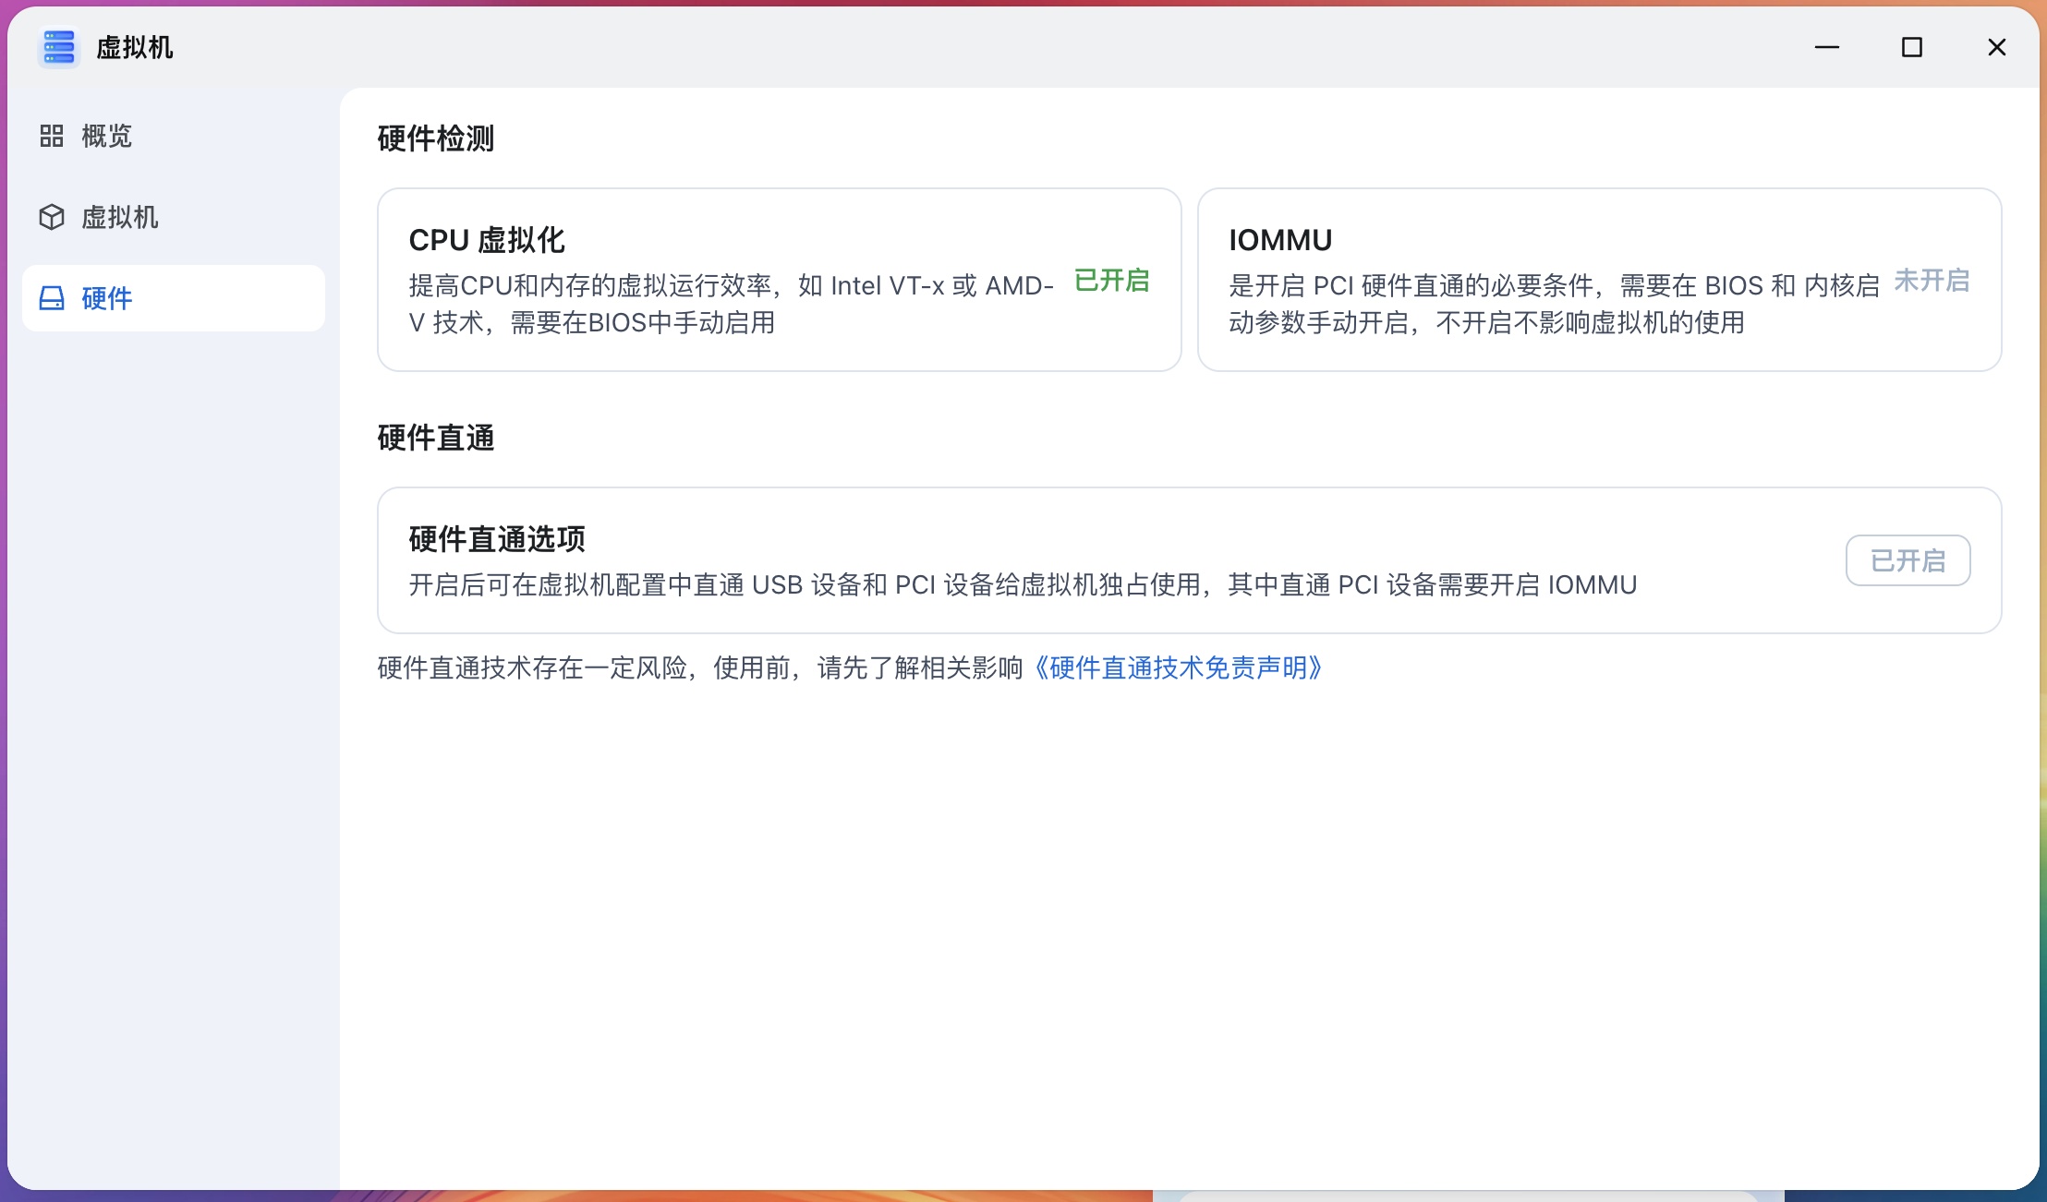Click the 硬件直通选项 card title
This screenshot has height=1202, width=2047.
tap(497, 538)
